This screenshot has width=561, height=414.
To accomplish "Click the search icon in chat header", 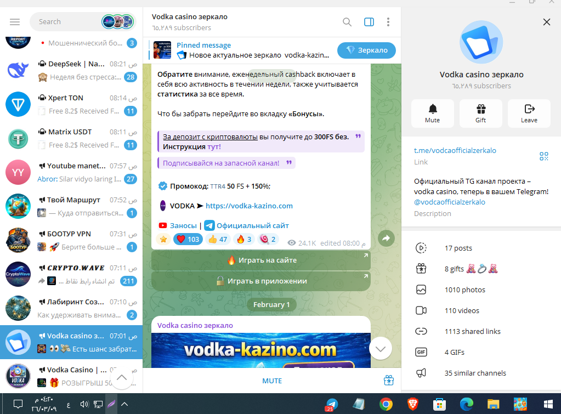I will click(x=347, y=22).
